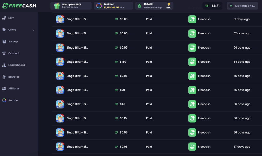
Task: Select the Leaderboard podium icon
Action: [4, 65]
